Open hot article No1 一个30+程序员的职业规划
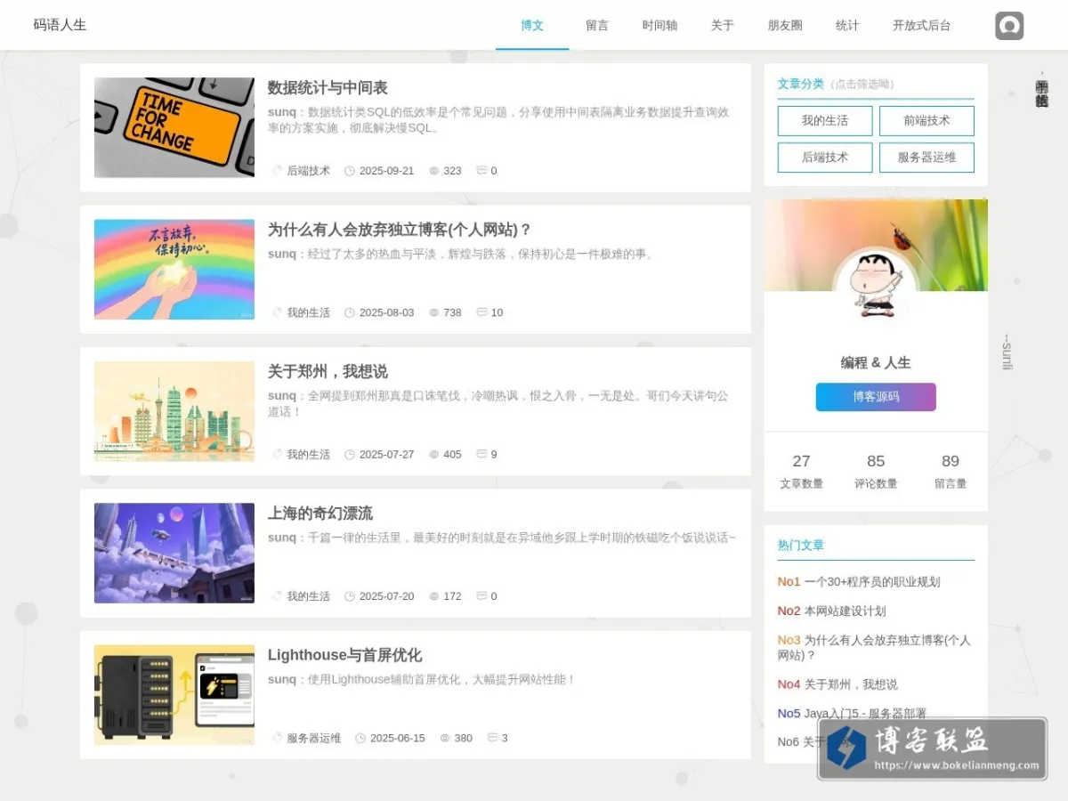The width and height of the screenshot is (1068, 801). [859, 582]
